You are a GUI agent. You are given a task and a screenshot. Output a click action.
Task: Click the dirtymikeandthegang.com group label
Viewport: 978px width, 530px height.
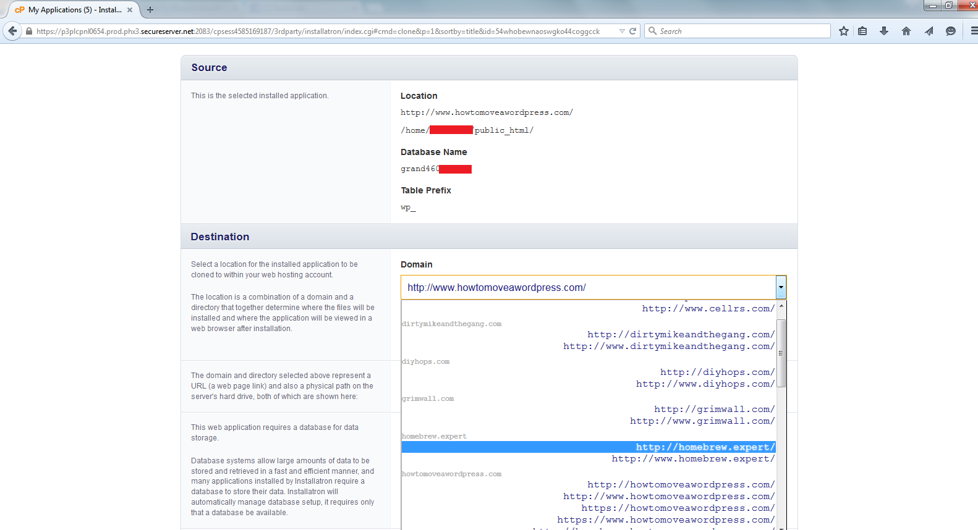tap(451, 324)
